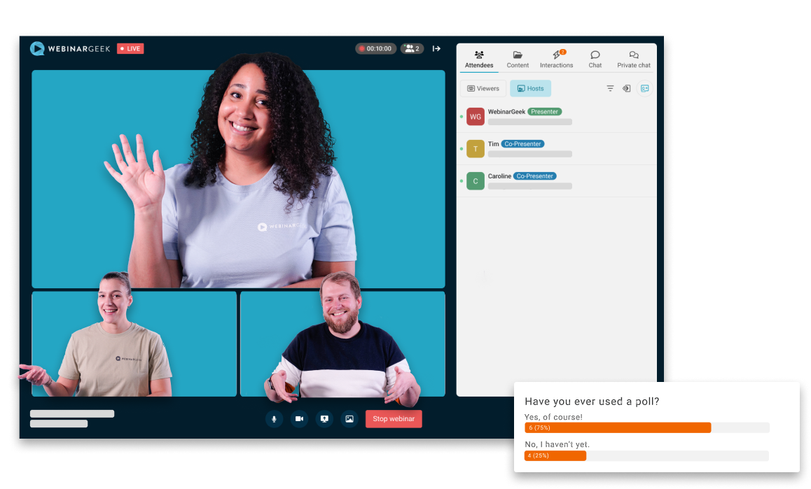Start screen sharing
This screenshot has width=811, height=489.
(x=324, y=419)
